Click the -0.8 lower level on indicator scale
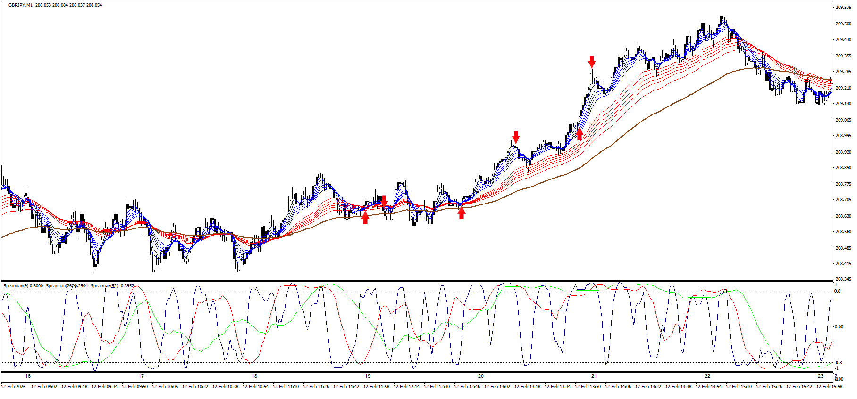 pos(838,362)
